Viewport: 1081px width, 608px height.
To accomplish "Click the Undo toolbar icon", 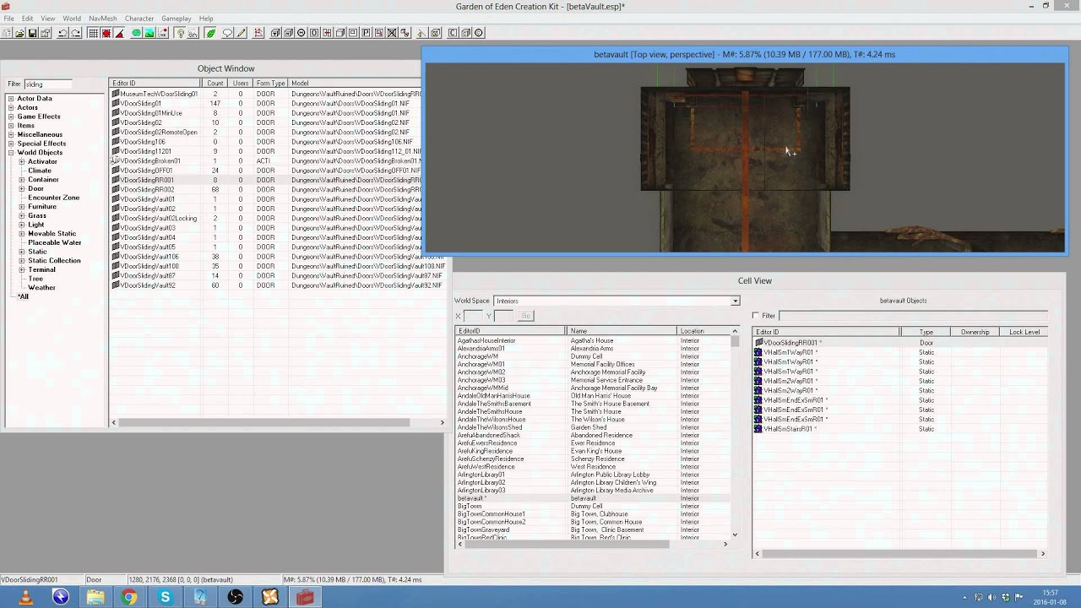I will 63,33.
